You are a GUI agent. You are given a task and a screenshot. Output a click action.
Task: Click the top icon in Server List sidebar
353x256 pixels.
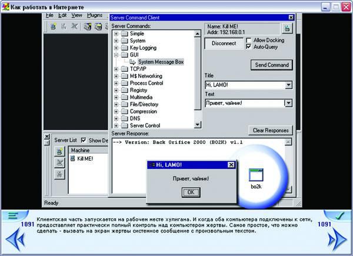pos(59,152)
